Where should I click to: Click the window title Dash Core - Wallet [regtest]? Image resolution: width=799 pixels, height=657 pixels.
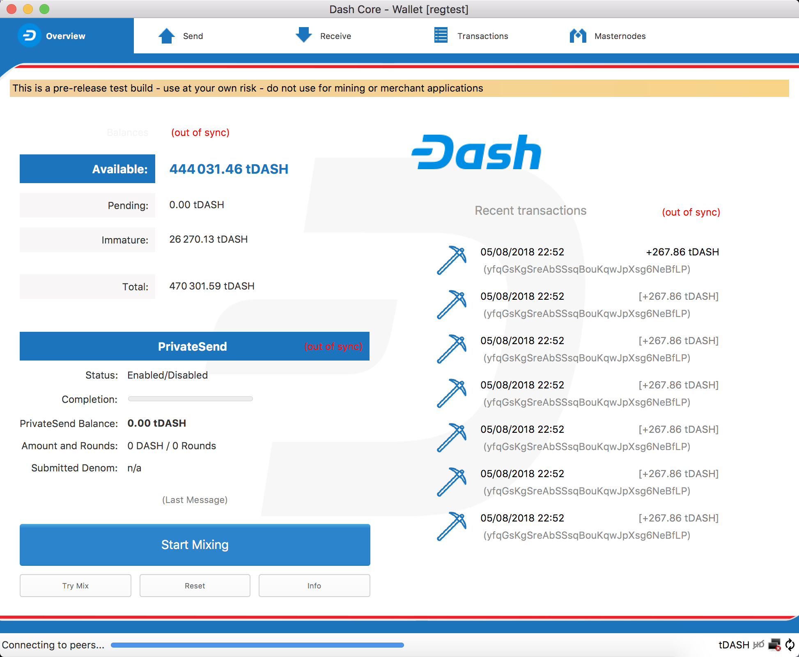point(399,9)
